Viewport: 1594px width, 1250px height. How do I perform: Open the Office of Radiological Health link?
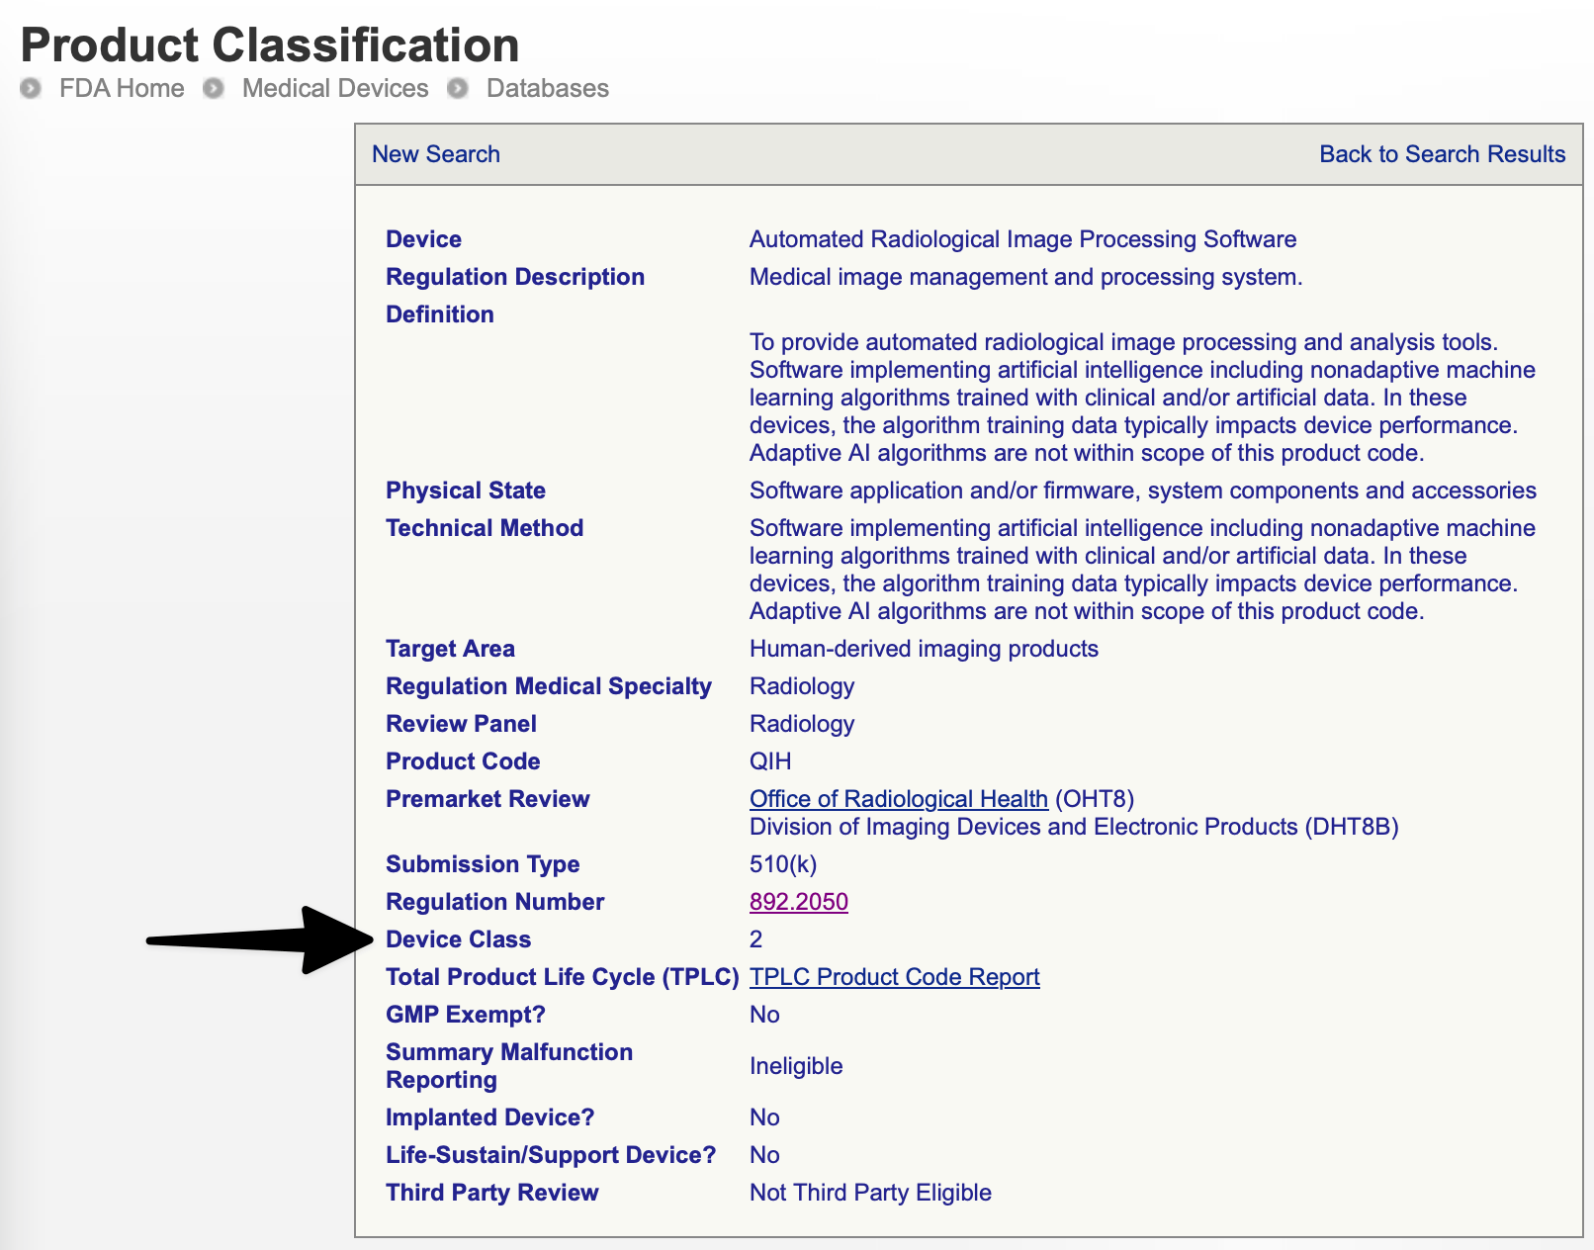898,799
